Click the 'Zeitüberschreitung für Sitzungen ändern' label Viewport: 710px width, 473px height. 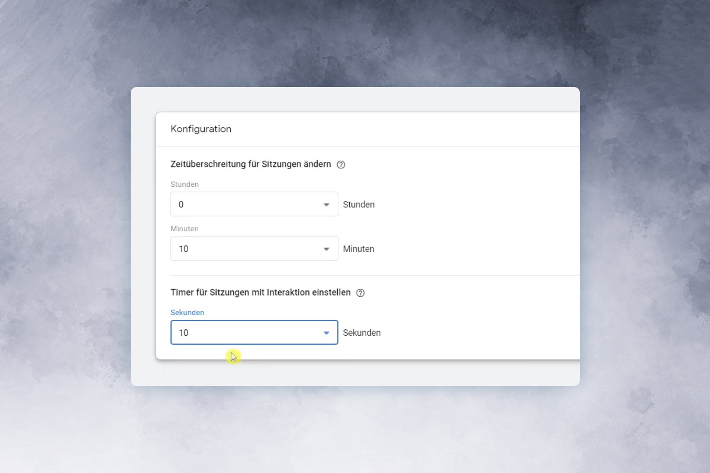click(x=250, y=164)
